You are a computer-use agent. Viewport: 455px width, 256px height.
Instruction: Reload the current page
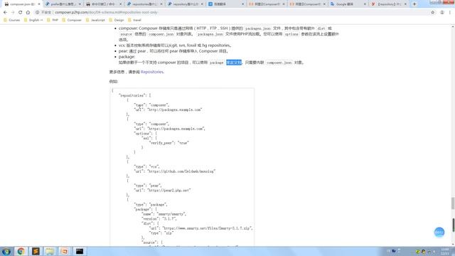pyautogui.click(x=21, y=13)
